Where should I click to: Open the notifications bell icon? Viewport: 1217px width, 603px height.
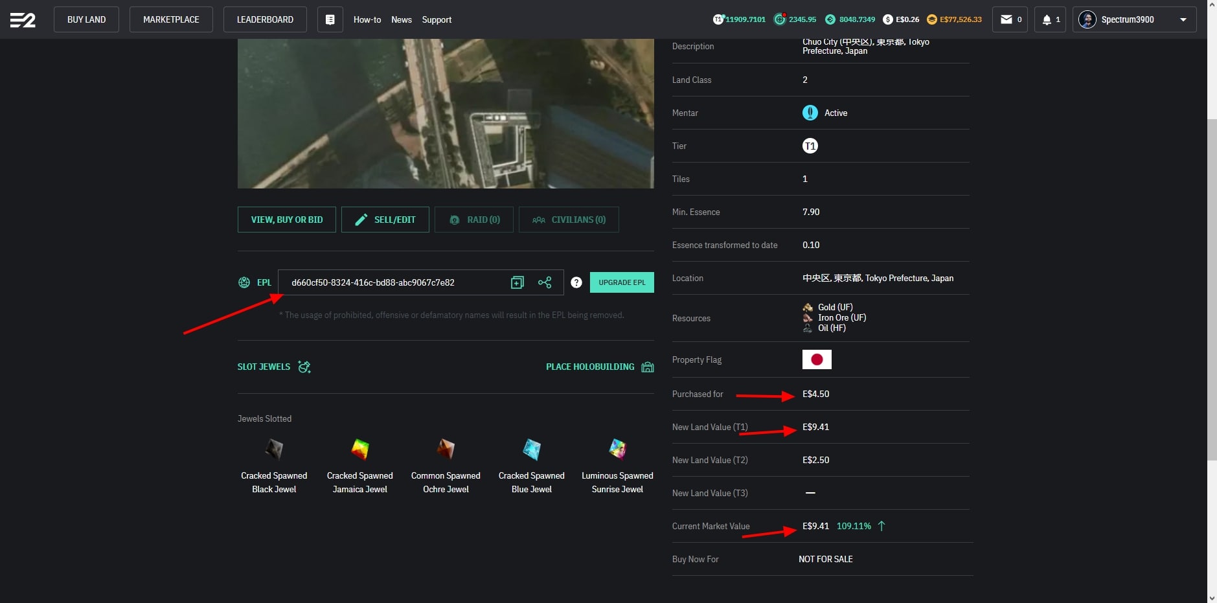1050,19
